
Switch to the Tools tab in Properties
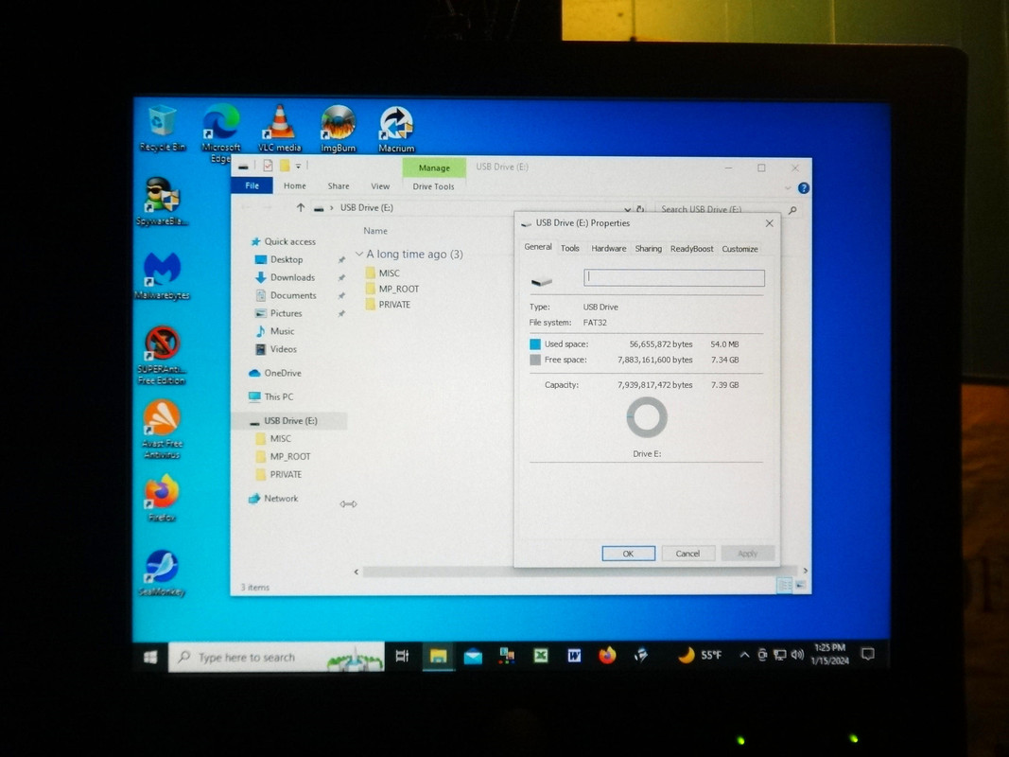point(569,249)
